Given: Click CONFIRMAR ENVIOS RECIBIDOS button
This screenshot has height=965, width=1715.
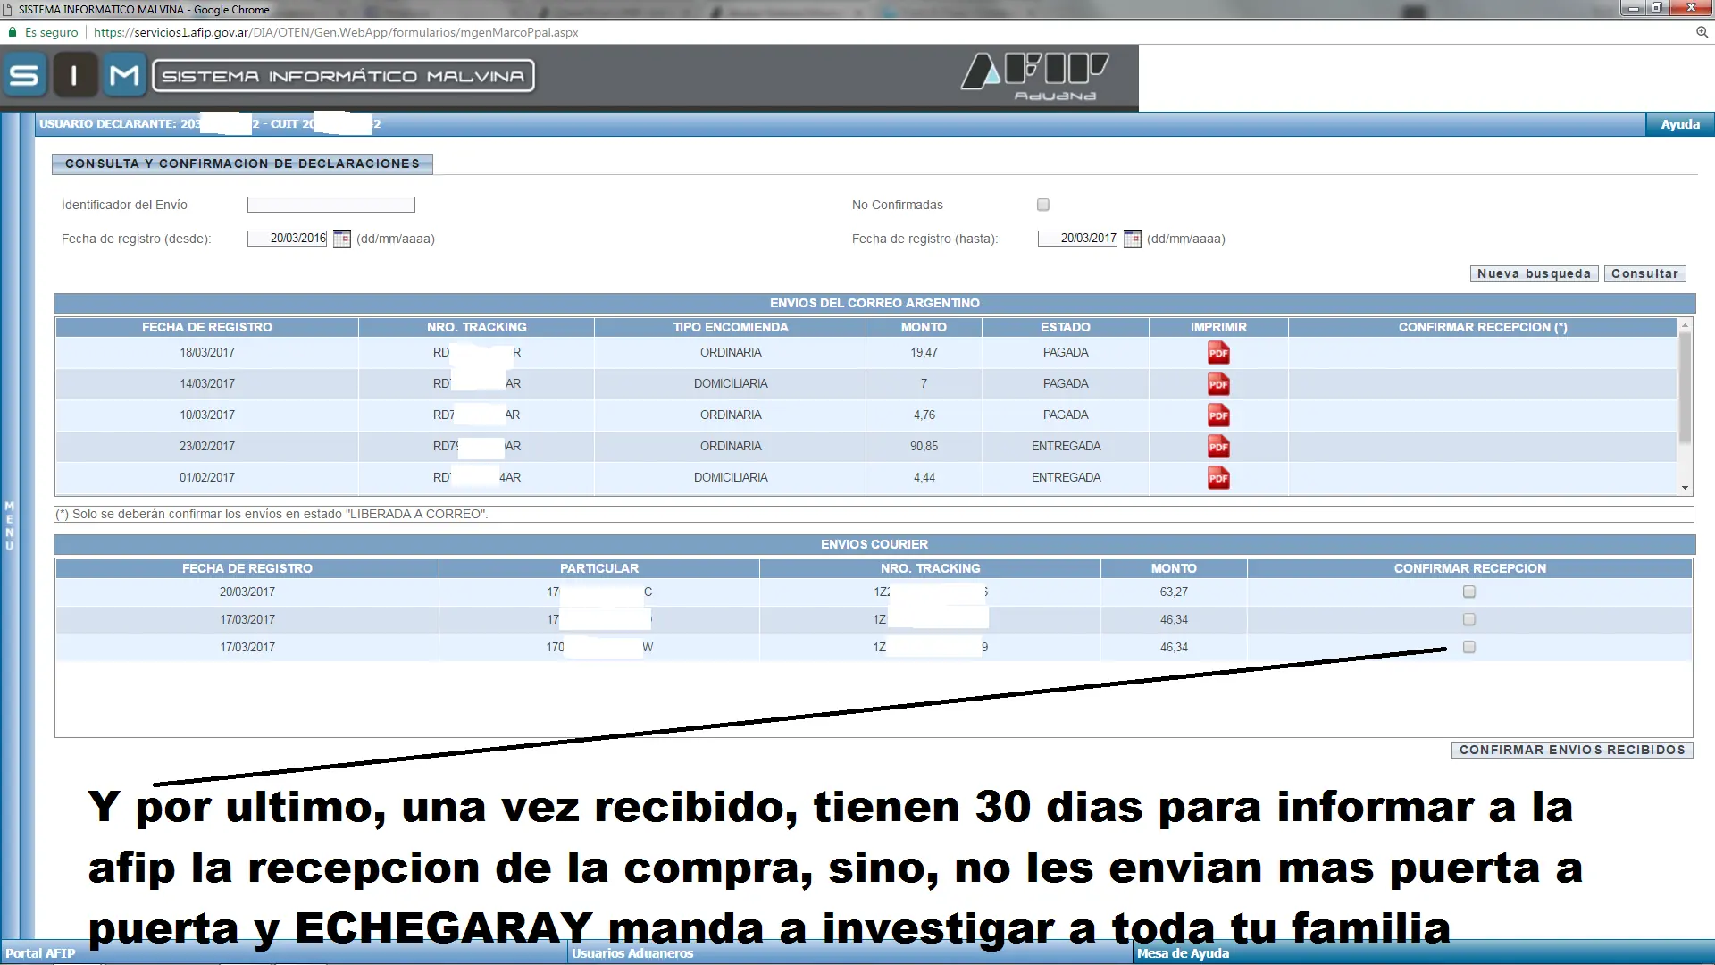Looking at the screenshot, I should coord(1572,750).
